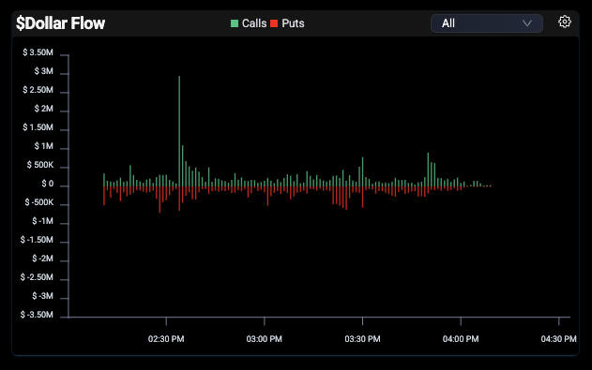The image size is (592, 370).
Task: Open the chart settings gear icon
Action: pyautogui.click(x=565, y=22)
